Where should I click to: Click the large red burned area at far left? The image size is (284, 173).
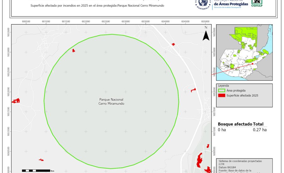16,101
